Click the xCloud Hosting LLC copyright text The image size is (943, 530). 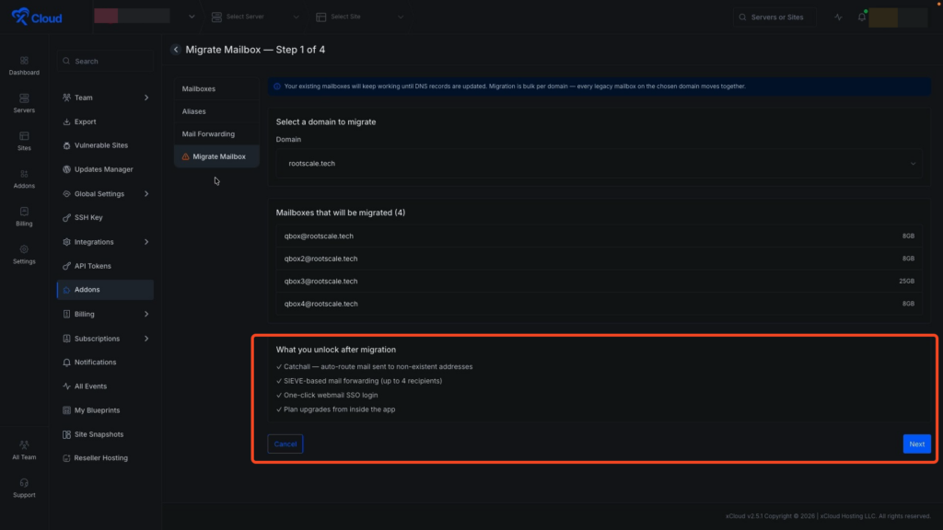(x=828, y=516)
